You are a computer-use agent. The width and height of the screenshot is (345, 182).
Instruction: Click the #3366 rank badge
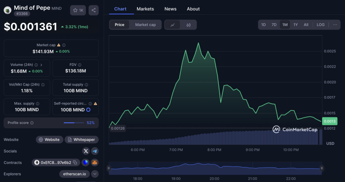coord(22,14)
